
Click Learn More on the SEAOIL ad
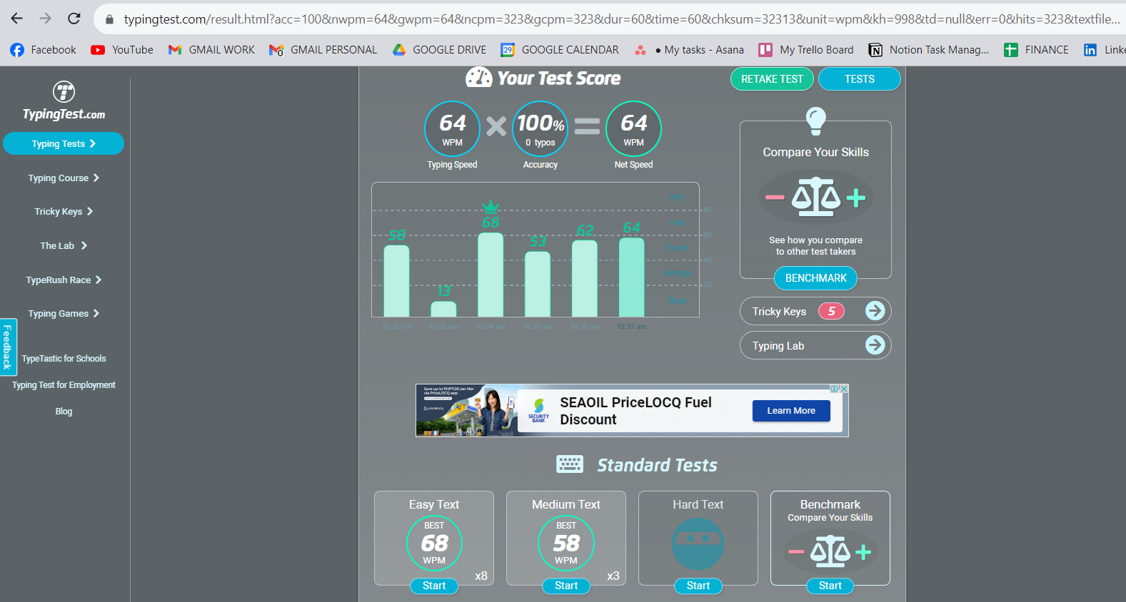tap(791, 411)
